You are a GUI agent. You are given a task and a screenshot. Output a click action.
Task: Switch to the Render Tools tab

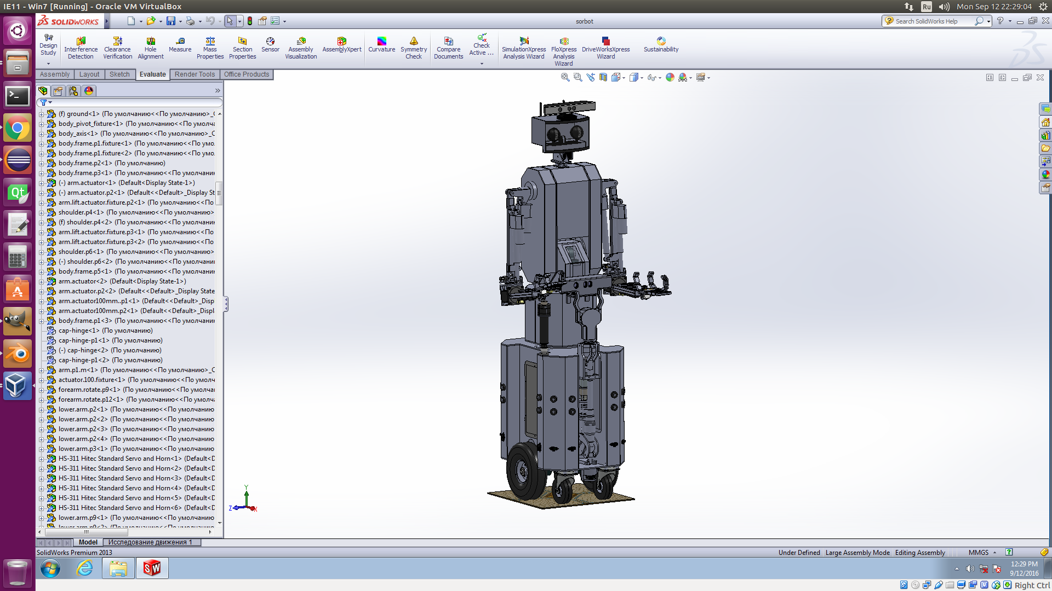(195, 74)
